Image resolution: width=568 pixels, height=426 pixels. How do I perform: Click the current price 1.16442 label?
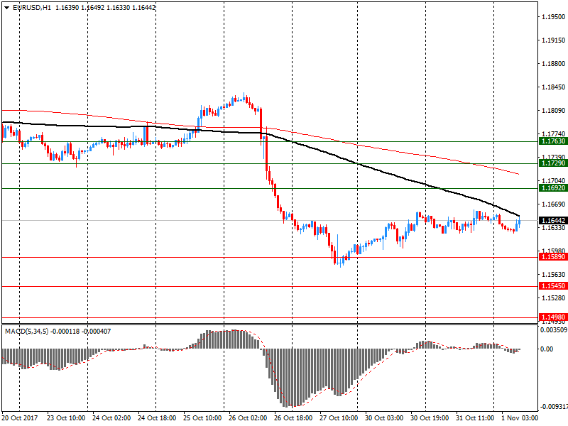[553, 220]
